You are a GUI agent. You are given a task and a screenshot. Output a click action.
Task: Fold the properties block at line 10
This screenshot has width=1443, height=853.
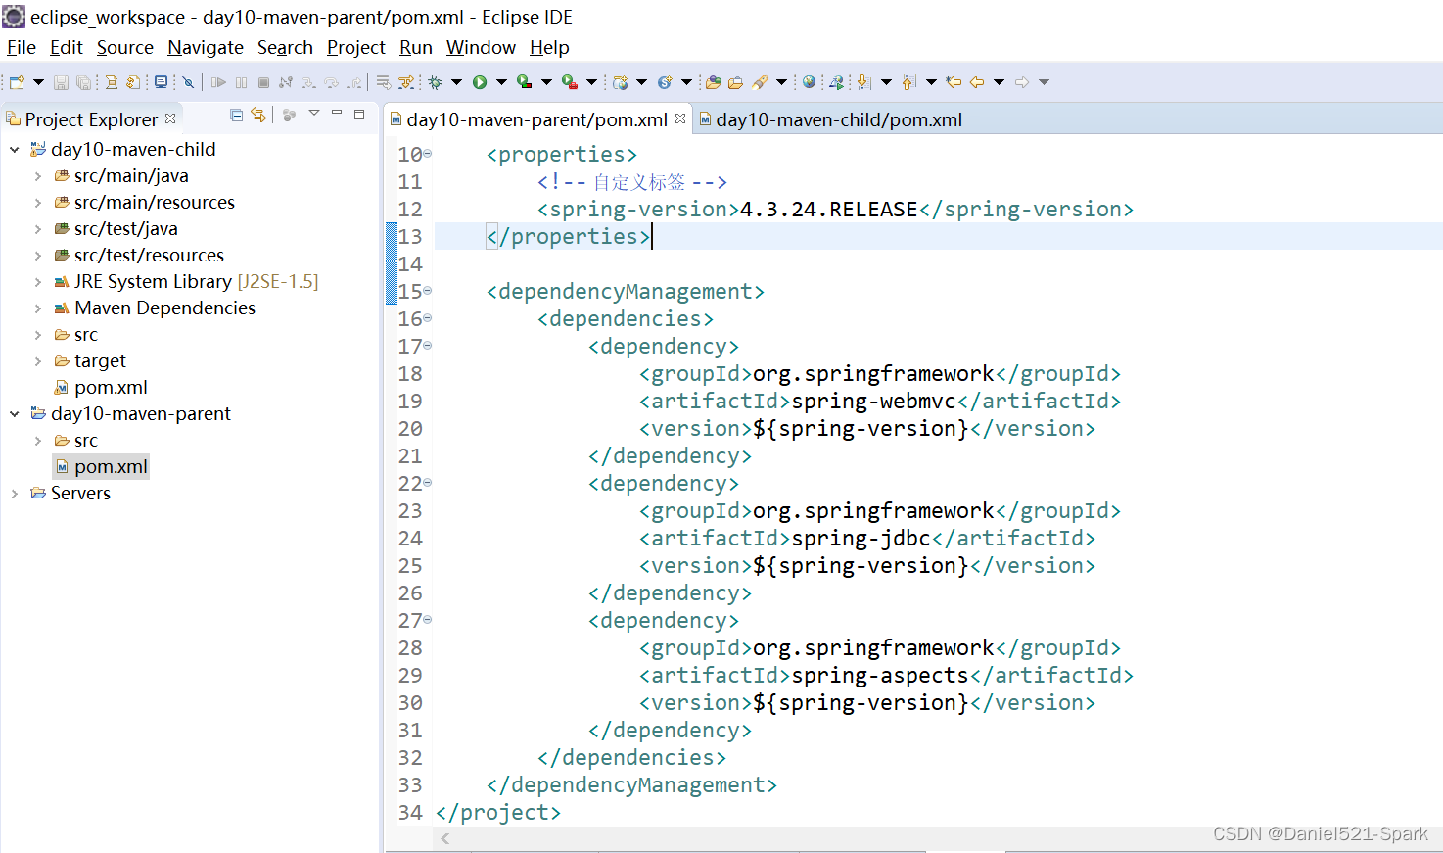pos(428,154)
